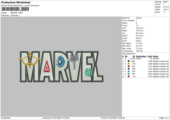Click the 'Brand' column header
The image size is (170, 120).
tap(156, 56)
